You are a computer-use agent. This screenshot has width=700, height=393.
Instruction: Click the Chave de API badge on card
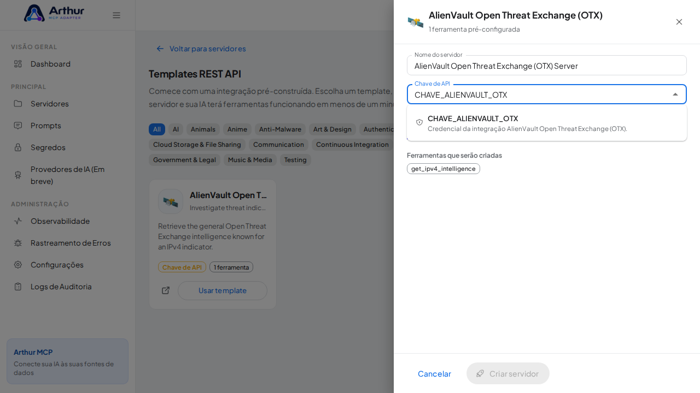(x=182, y=267)
